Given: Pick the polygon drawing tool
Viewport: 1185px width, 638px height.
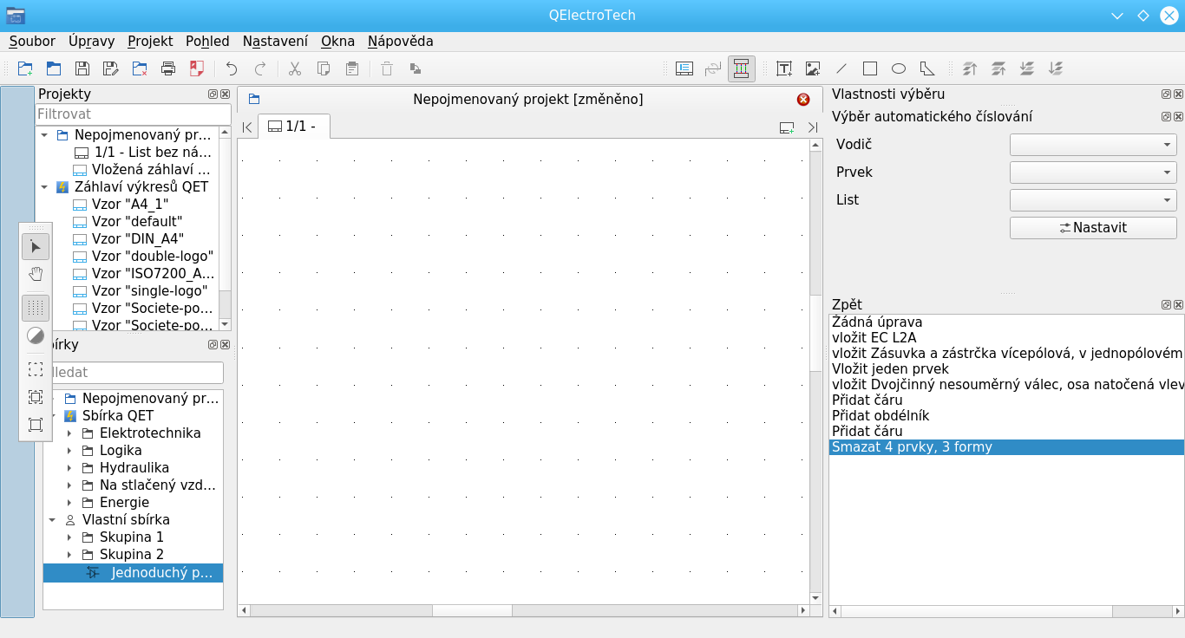Looking at the screenshot, I should click(x=926, y=68).
